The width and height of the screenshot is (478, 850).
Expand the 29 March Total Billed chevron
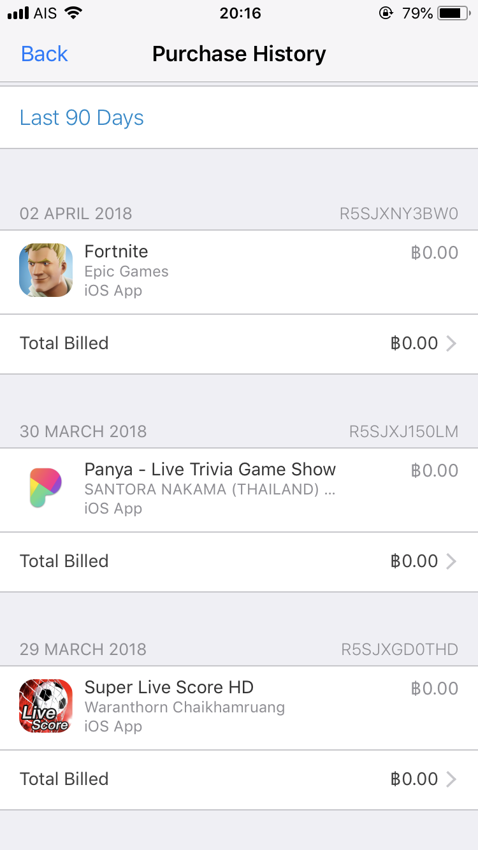click(x=451, y=779)
